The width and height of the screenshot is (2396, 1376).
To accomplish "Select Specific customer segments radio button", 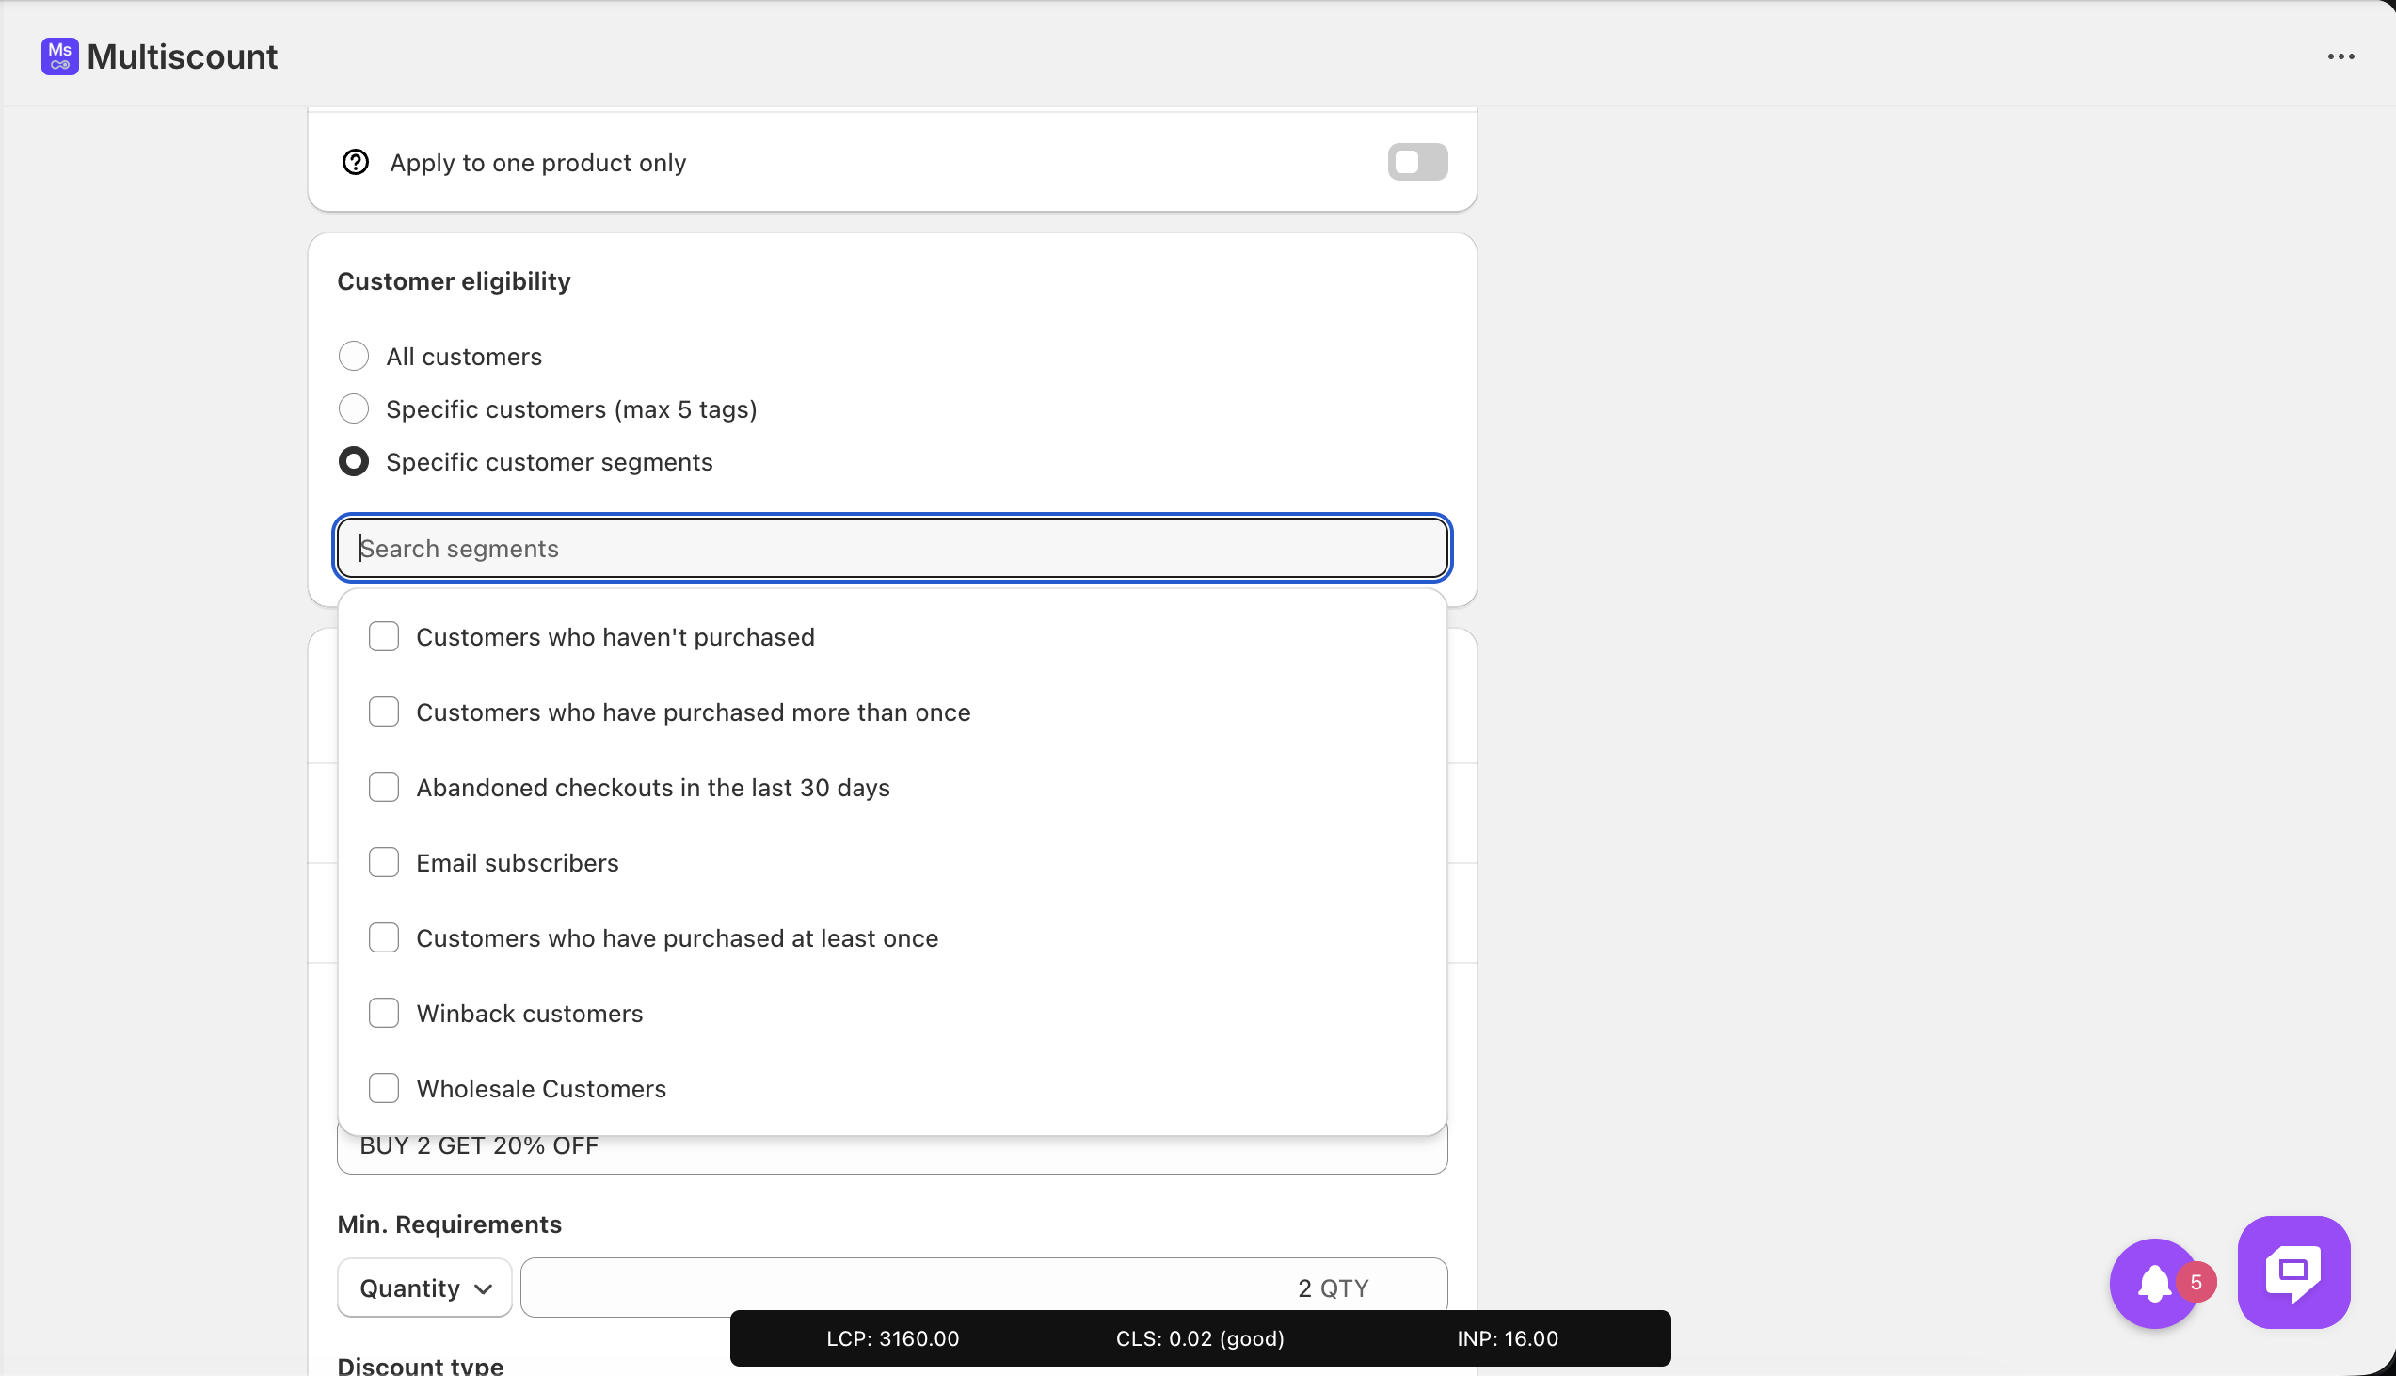I will (353, 462).
